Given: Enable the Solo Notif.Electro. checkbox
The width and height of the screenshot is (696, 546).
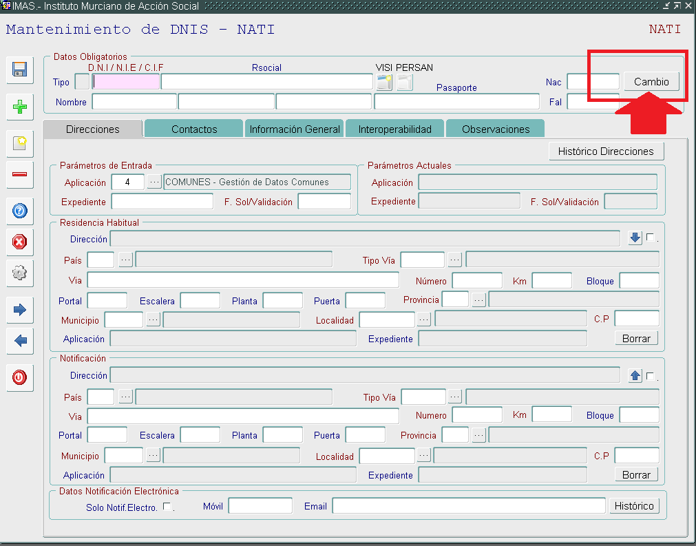Looking at the screenshot, I should pos(167,507).
